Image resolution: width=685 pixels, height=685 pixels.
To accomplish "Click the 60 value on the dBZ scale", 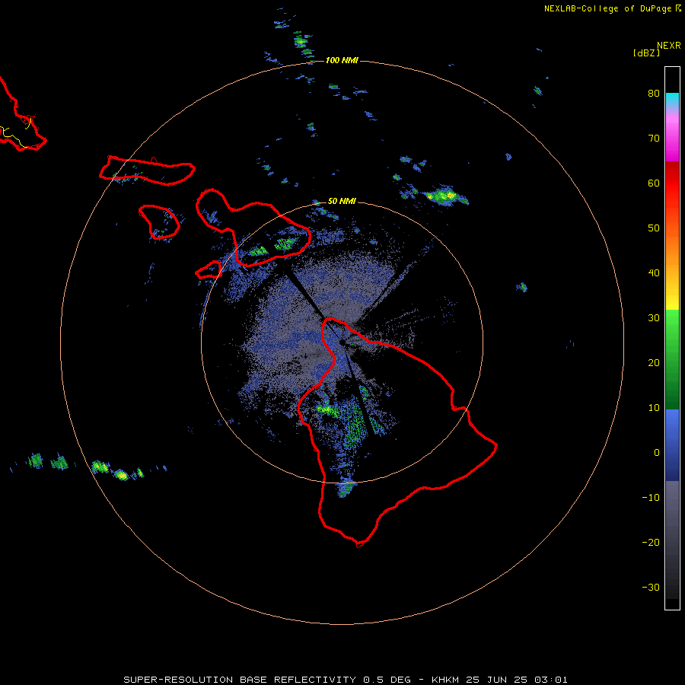I will pyautogui.click(x=654, y=183).
